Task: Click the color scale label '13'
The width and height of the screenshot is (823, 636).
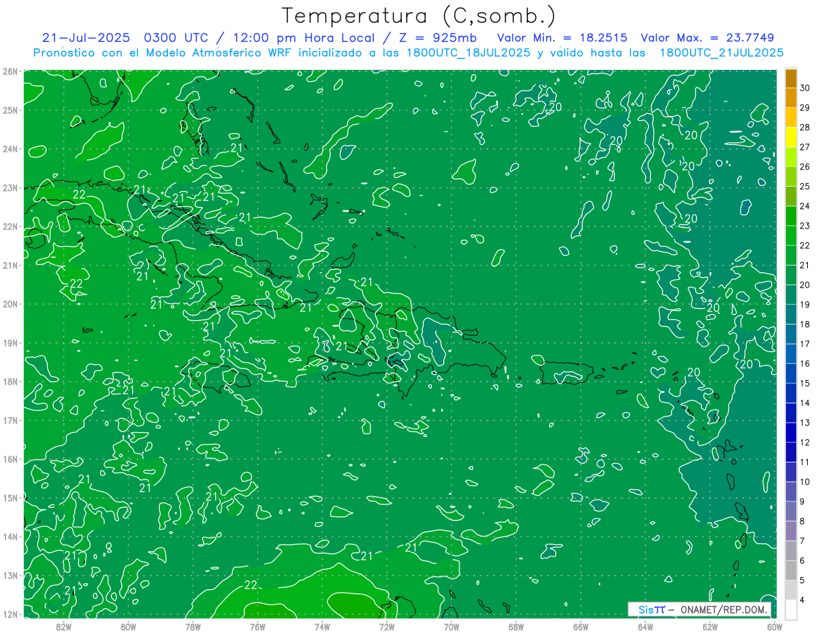Action: (x=805, y=423)
